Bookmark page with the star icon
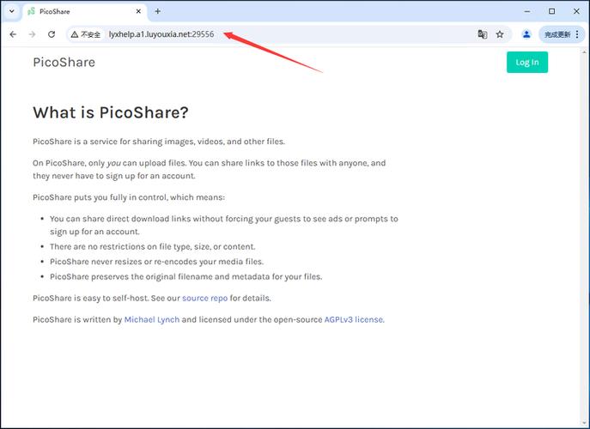590x429 pixels. tap(500, 34)
